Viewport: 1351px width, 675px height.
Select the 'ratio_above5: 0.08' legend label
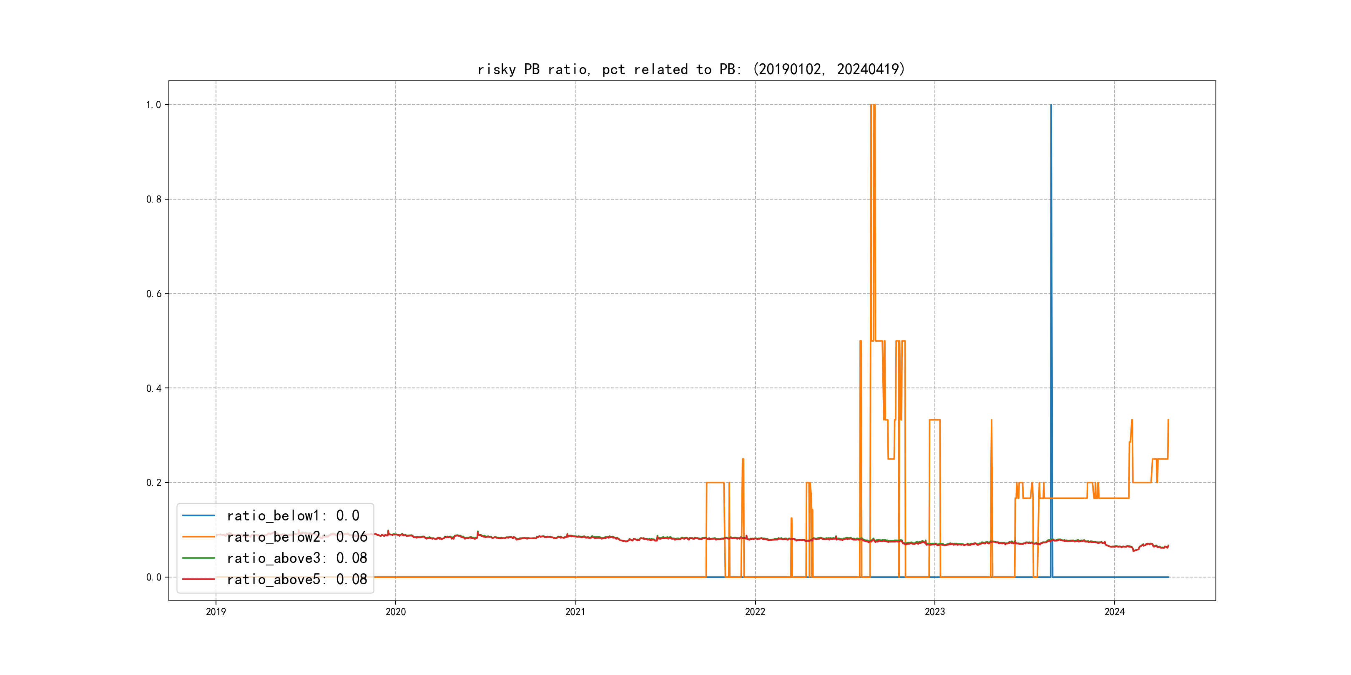[x=297, y=579]
